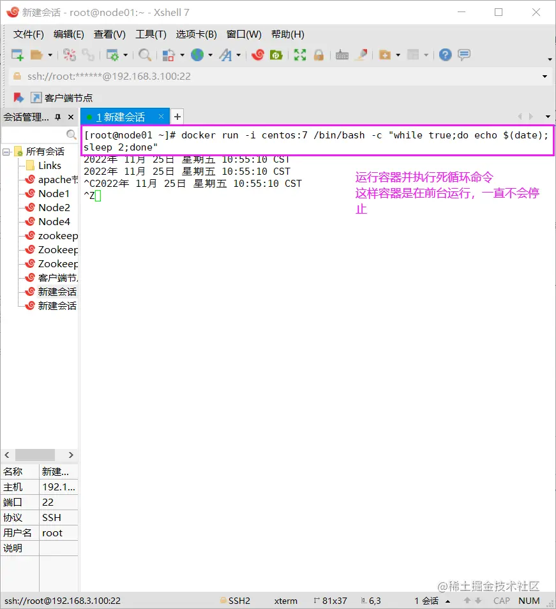This screenshot has height=609, width=556.
Task: Click the speech bubble feedback icon
Action: pos(464,55)
